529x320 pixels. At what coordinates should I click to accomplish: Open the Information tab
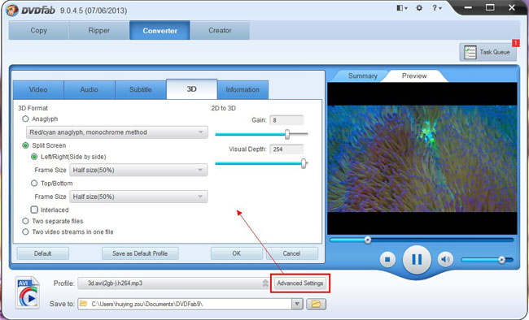[x=243, y=89]
